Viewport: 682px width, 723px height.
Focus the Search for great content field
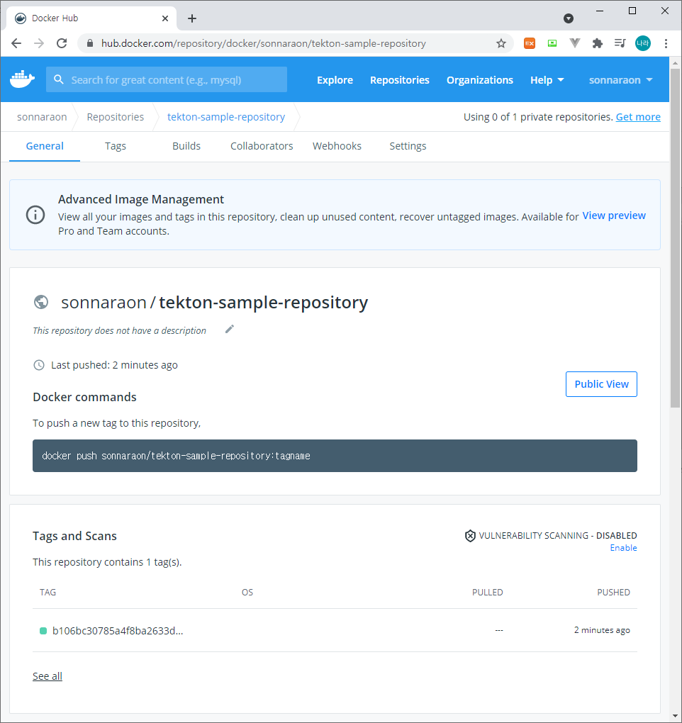[167, 79]
